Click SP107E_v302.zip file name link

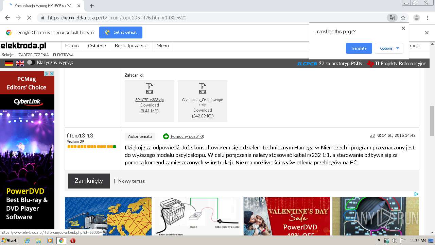[x=150, y=100]
